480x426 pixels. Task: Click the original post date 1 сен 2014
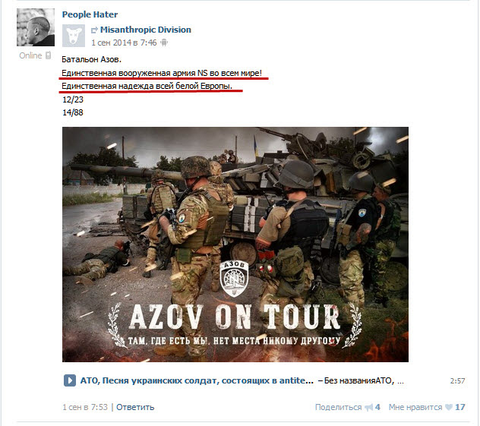tap(124, 43)
